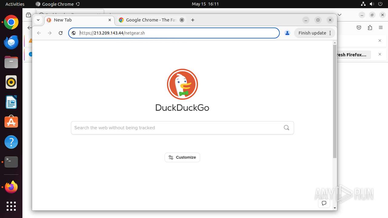Open the network icon in system tray
This screenshot has width=388, height=218.
(363, 4)
